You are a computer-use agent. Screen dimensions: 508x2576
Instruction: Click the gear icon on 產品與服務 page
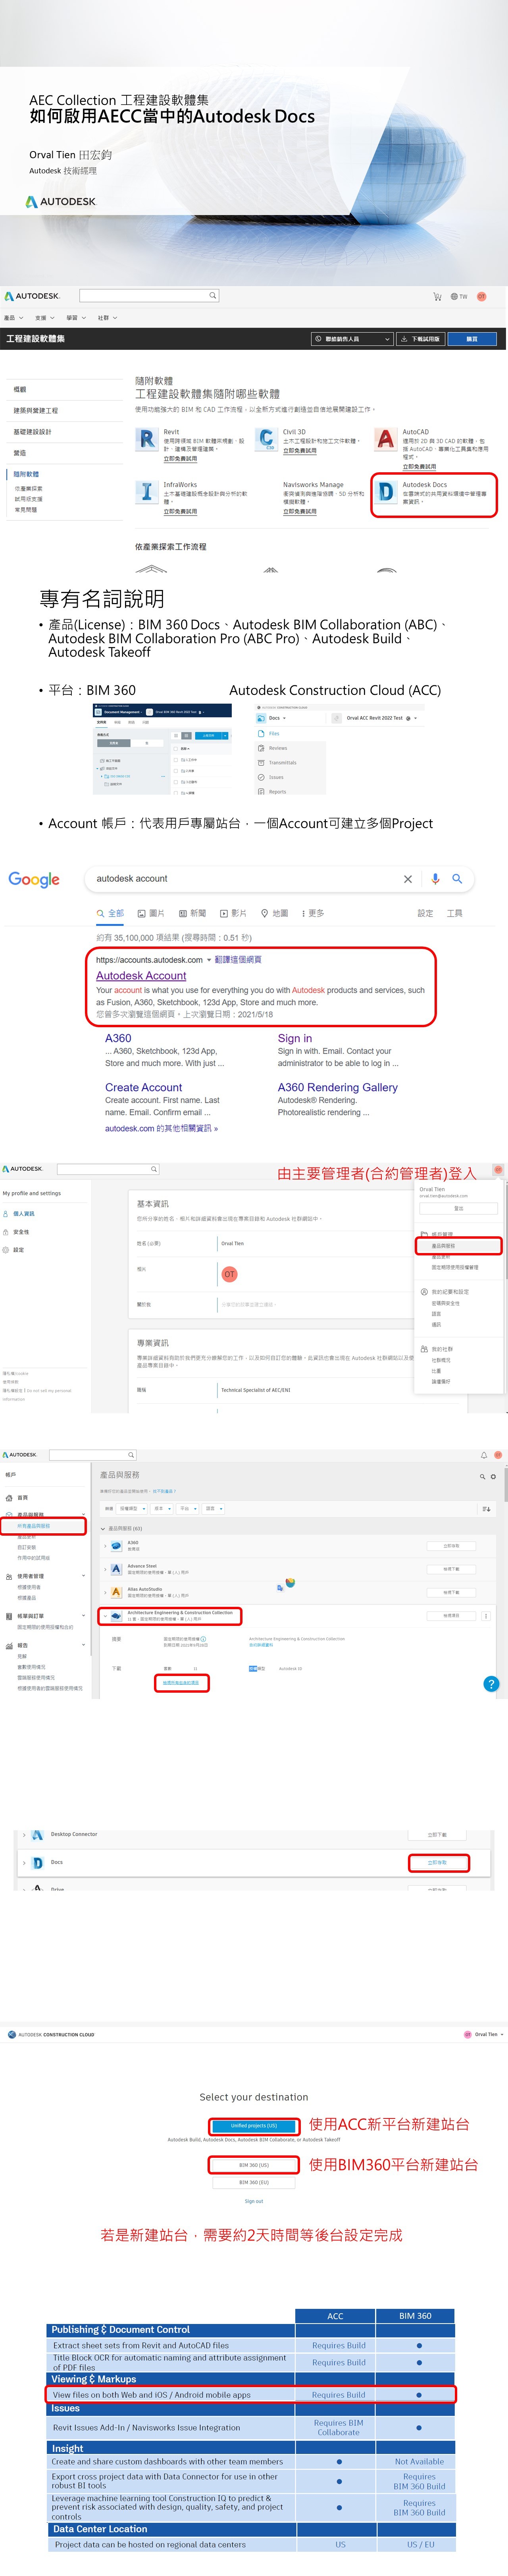click(x=493, y=1476)
